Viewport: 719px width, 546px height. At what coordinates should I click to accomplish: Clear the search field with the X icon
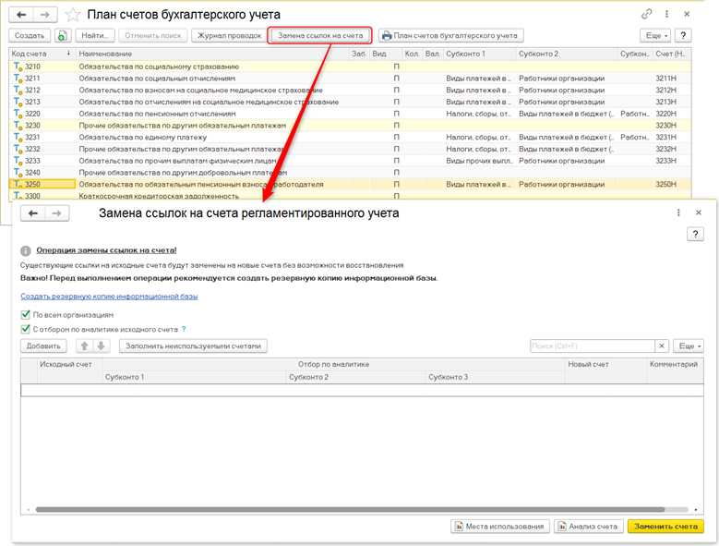[662, 346]
